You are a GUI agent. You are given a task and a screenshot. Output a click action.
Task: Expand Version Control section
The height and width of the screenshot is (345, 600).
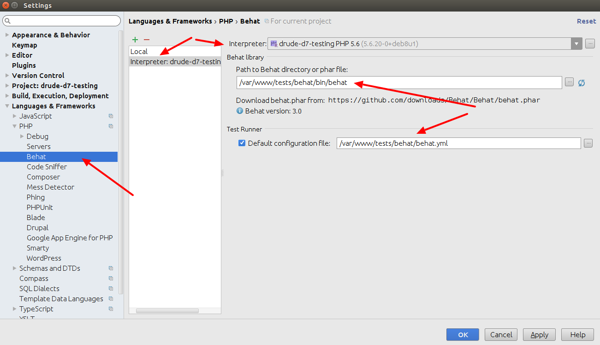(7, 76)
